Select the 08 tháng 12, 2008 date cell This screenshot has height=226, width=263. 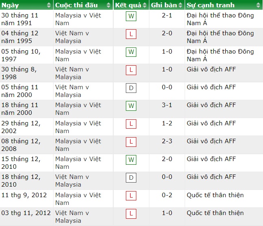point(21,145)
